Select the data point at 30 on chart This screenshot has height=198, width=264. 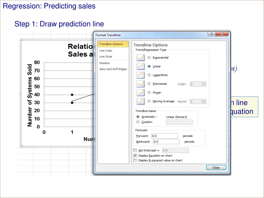pyautogui.click(x=72, y=103)
